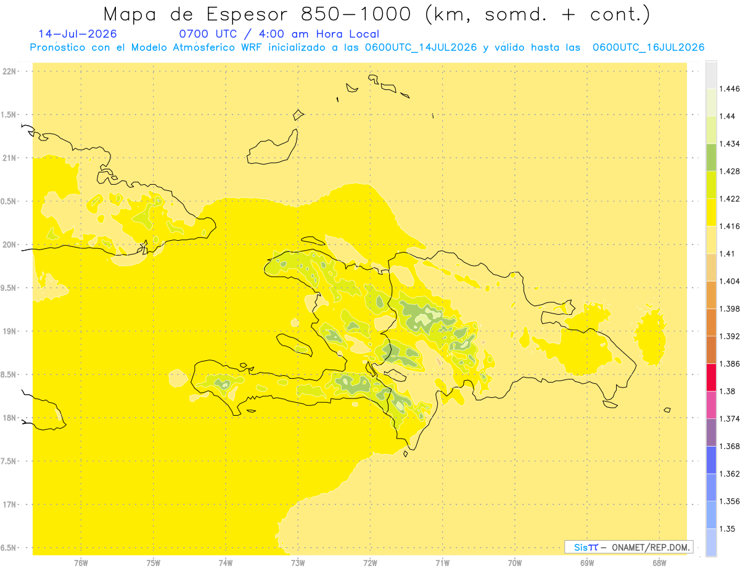
Task: Click the legend value '1.434'
Action: pos(730,144)
